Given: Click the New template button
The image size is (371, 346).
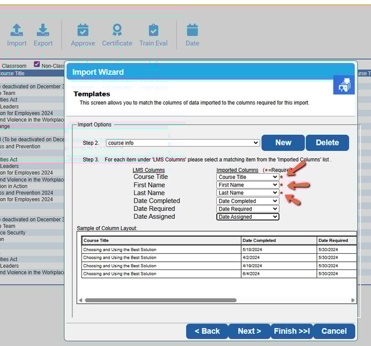Looking at the screenshot, I should (283, 143).
